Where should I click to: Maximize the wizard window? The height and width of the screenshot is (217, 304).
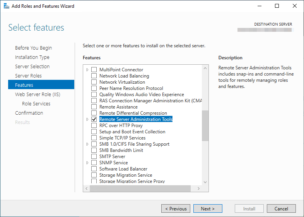pyautogui.click(x=277, y=6)
